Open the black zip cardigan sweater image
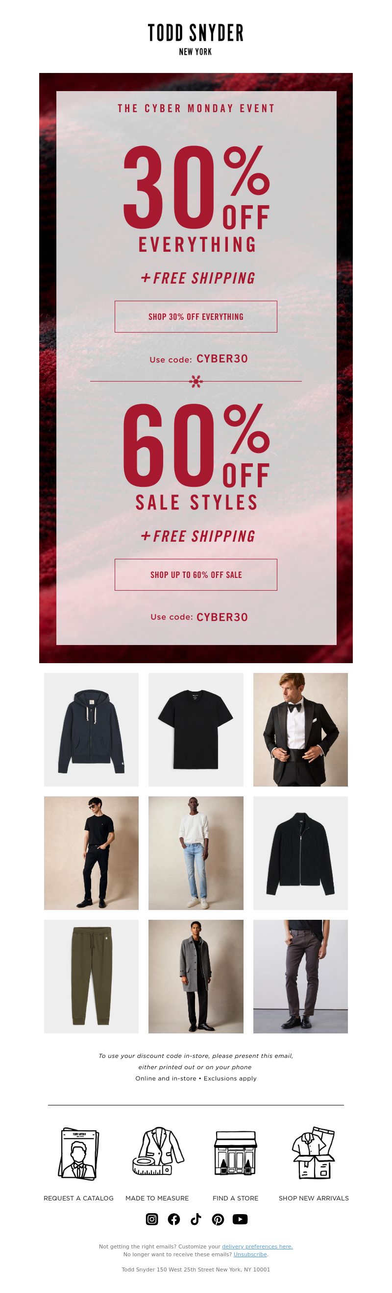The width and height of the screenshot is (392, 1293). 300,853
